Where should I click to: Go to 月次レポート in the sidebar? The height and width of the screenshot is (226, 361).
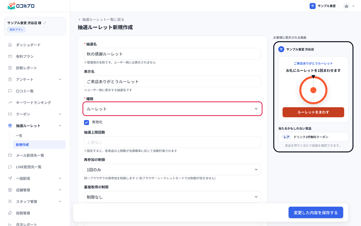point(35,224)
